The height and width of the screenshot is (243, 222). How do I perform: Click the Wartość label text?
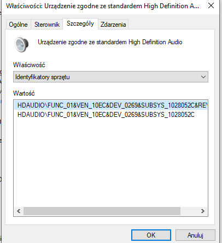pyautogui.click(x=24, y=93)
